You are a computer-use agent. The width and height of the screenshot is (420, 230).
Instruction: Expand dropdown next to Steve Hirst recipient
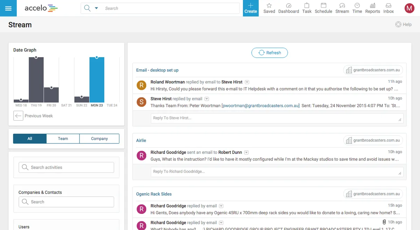click(x=247, y=82)
